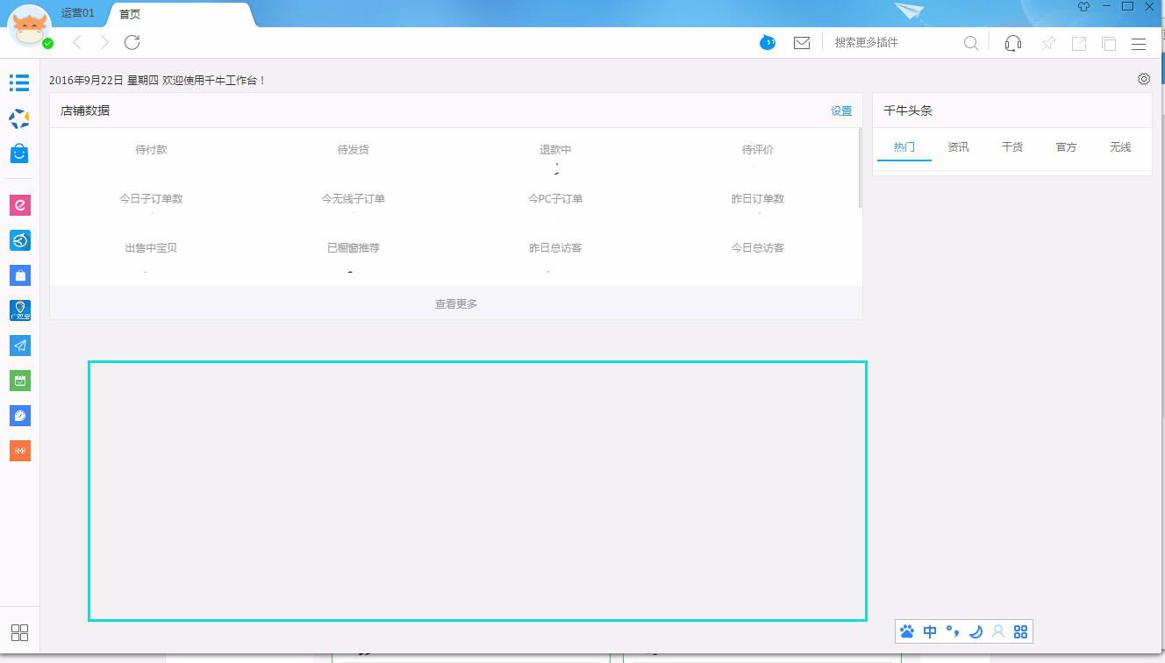This screenshot has height=663, width=1165.
Task: Select the orange broadcast plugin icon
Action: point(19,450)
